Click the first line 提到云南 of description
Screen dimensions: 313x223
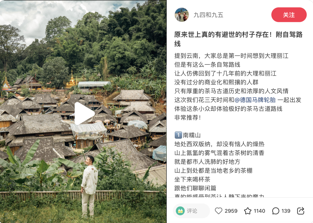coord(231,56)
